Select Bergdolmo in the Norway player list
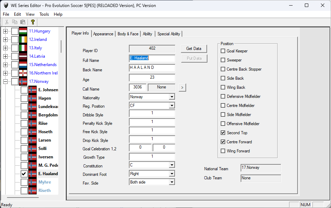 coord(48,115)
